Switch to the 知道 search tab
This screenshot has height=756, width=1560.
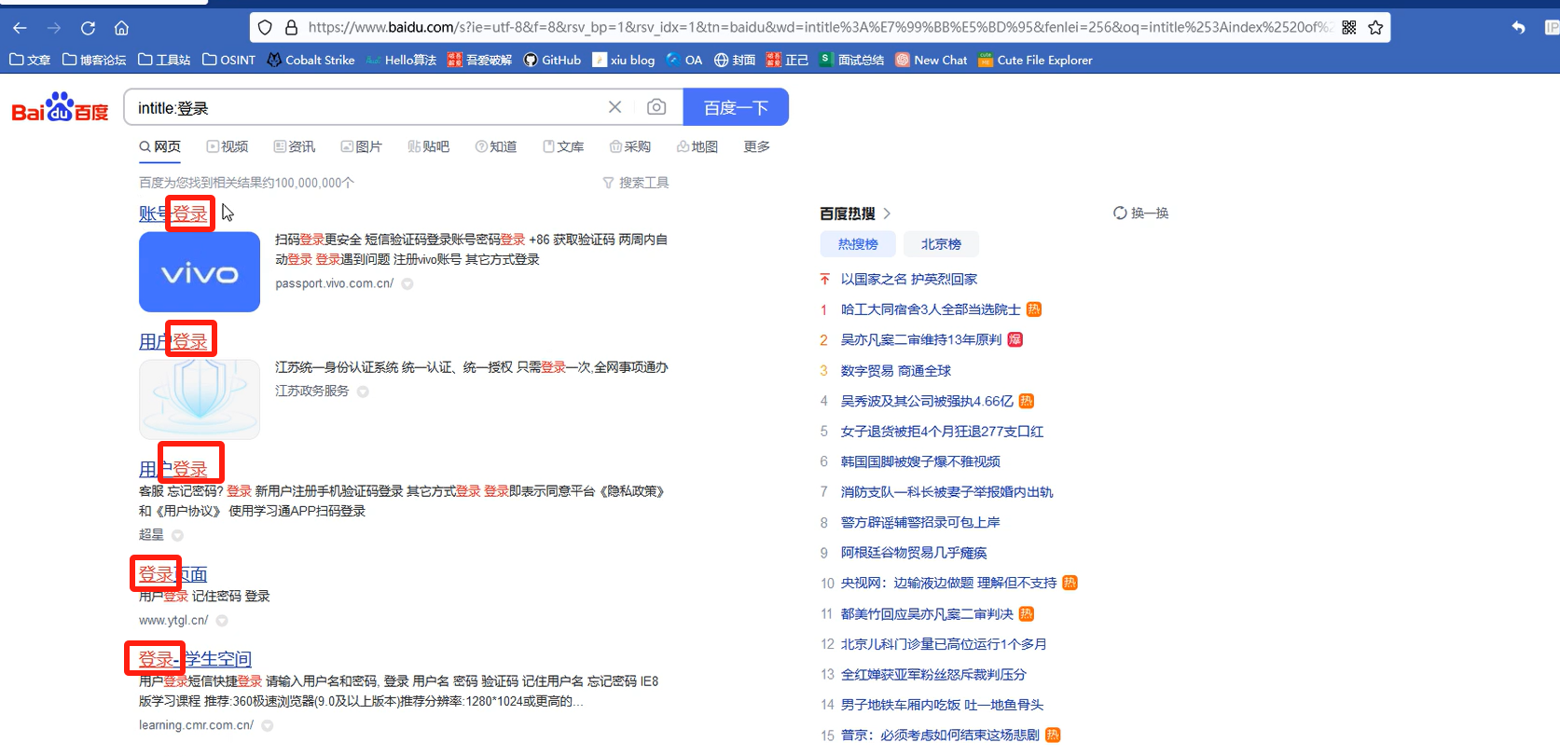point(496,146)
